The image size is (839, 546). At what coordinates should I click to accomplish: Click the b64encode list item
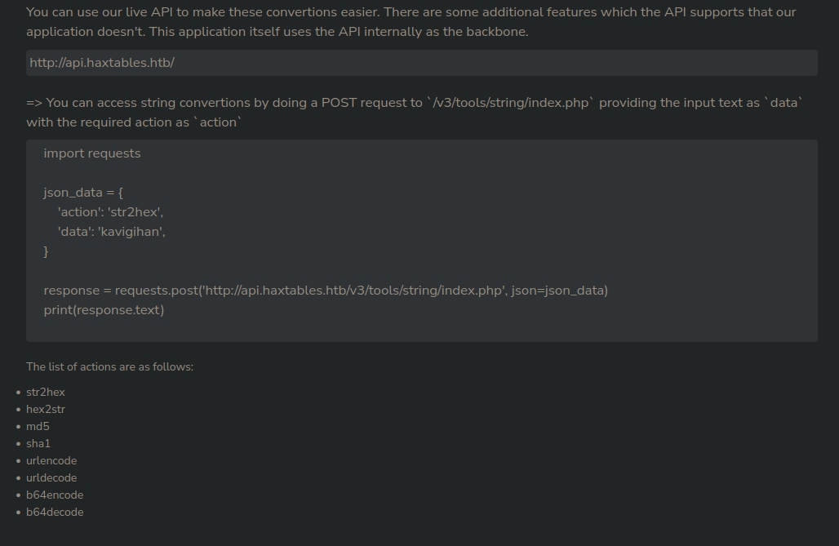point(55,495)
